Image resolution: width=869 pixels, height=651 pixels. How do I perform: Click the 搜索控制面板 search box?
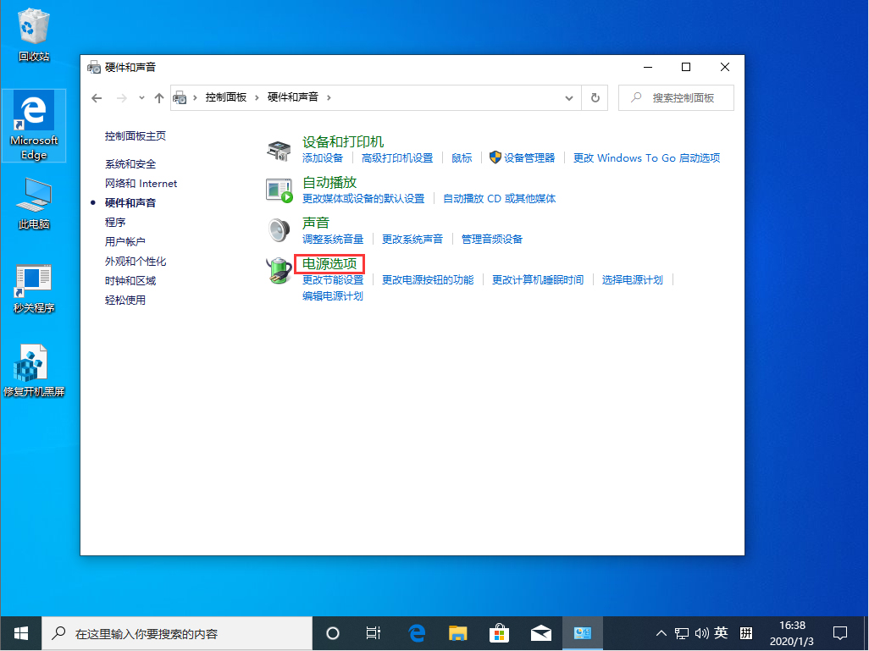[676, 97]
